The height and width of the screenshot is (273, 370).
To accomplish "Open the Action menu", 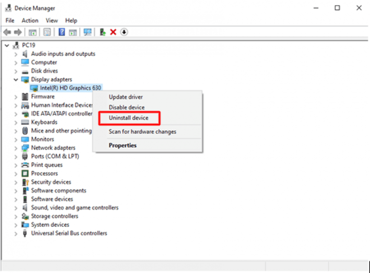I will pos(30,21).
